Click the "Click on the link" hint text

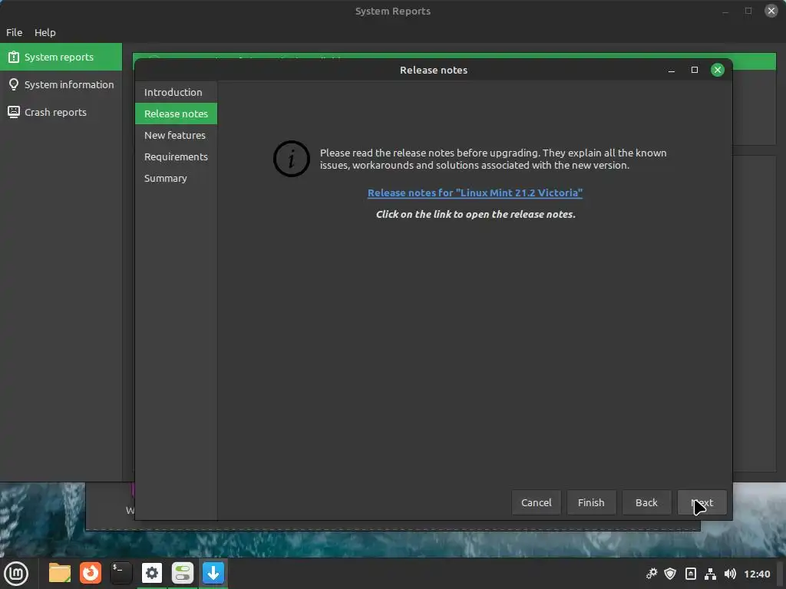click(476, 215)
